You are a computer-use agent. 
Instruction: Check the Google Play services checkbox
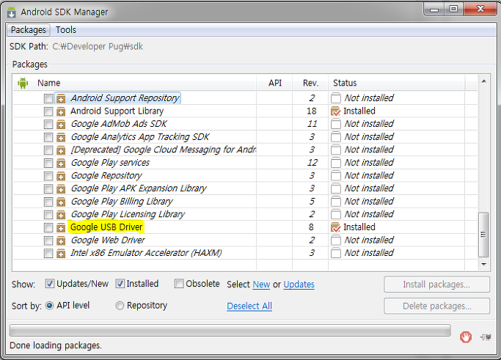48,164
